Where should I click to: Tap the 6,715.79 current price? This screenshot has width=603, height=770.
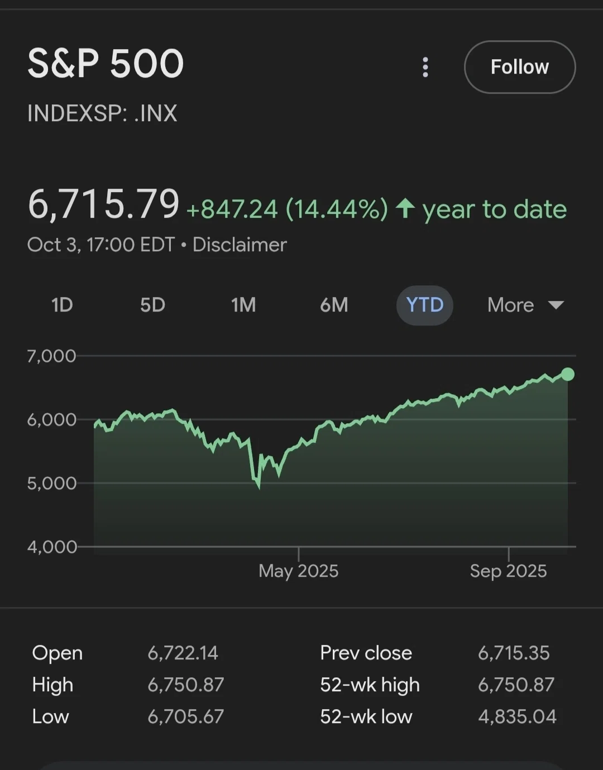(104, 204)
